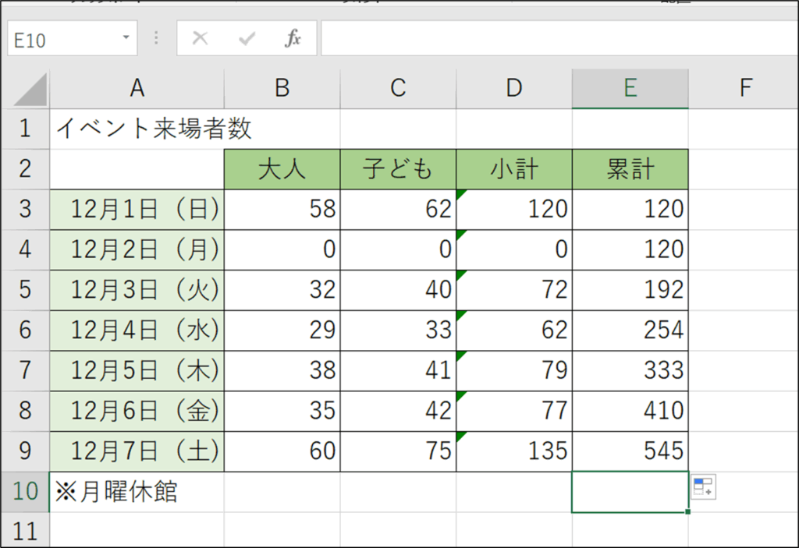
Task: Click the formula bar options dots handle
Action: coord(156,38)
